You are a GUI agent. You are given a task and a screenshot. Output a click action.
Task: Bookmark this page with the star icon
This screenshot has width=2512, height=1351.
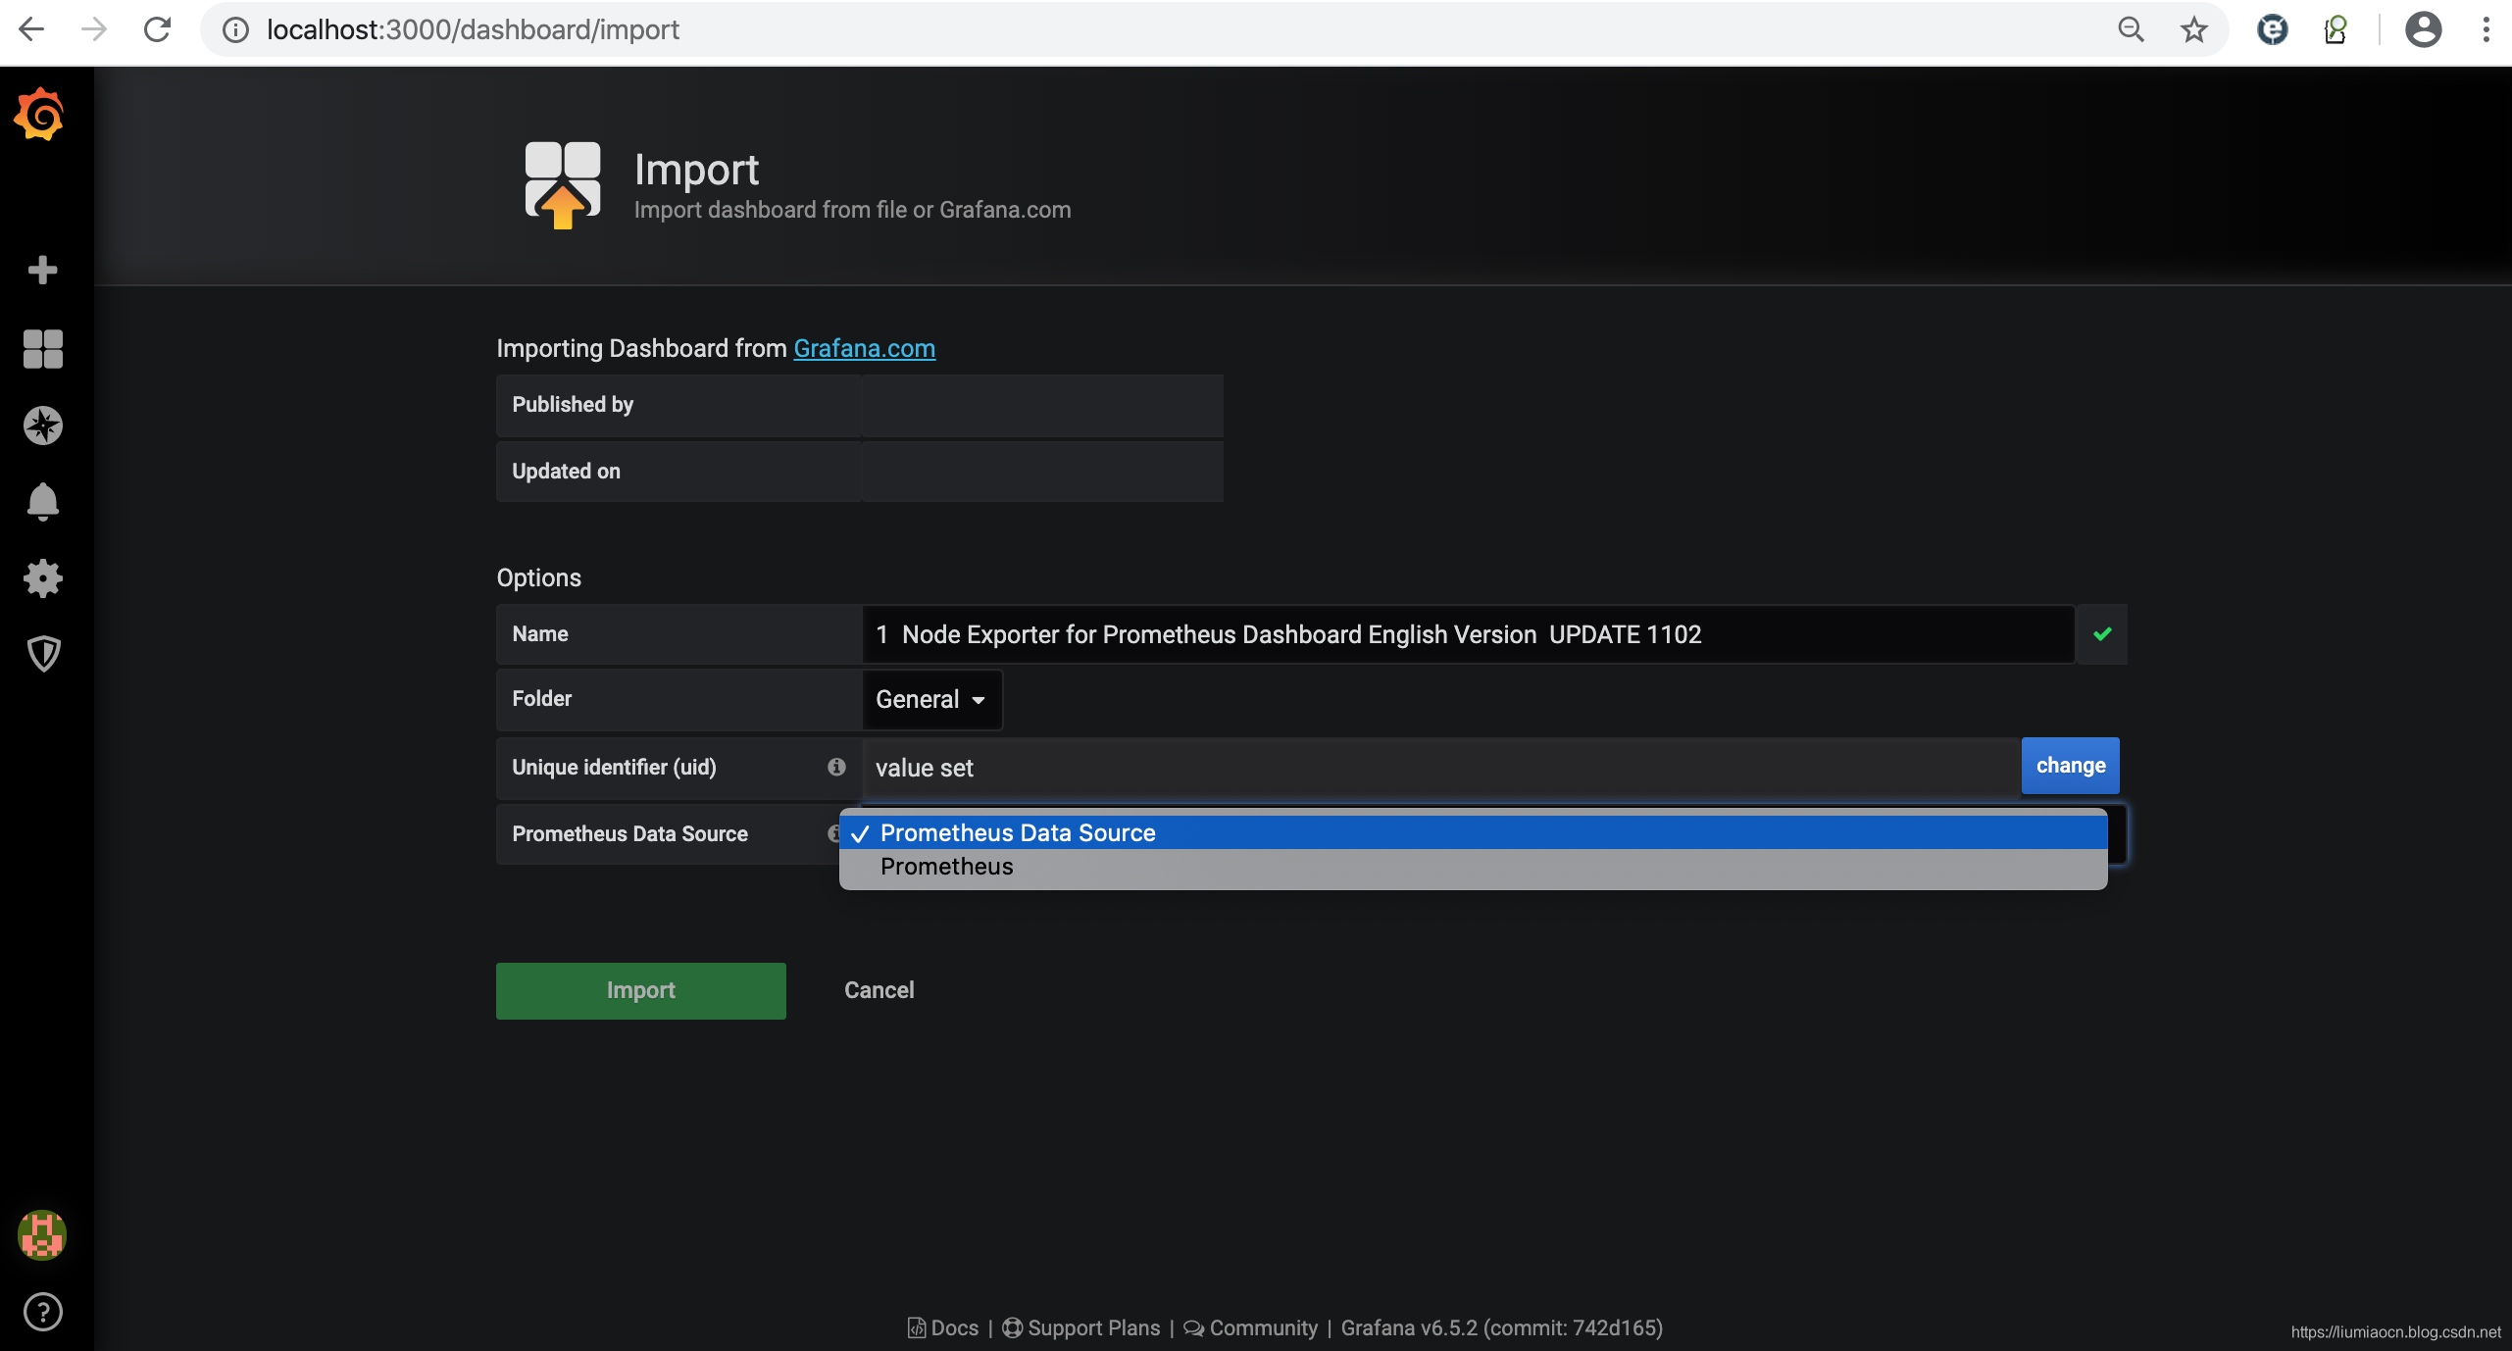point(2193,29)
